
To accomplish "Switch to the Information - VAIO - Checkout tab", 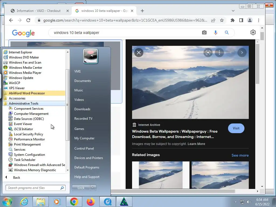I will point(38,11).
